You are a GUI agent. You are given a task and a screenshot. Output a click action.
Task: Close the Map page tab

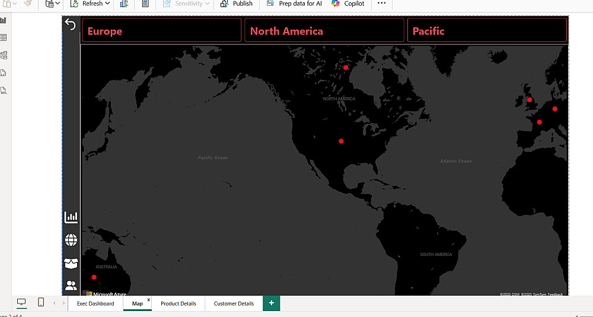(149, 300)
